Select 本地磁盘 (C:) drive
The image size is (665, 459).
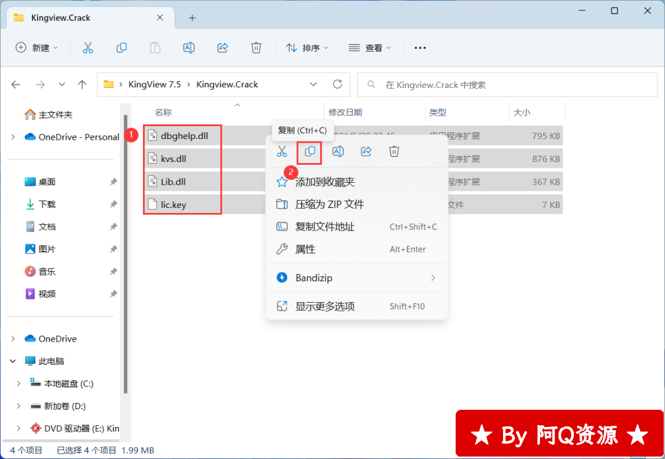(62, 383)
